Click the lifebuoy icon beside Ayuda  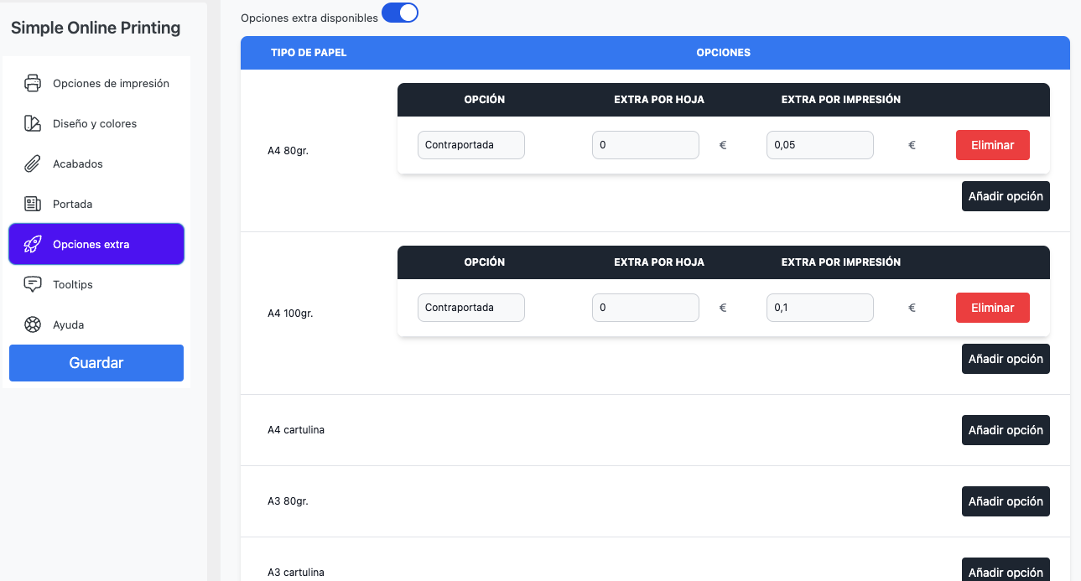click(33, 324)
